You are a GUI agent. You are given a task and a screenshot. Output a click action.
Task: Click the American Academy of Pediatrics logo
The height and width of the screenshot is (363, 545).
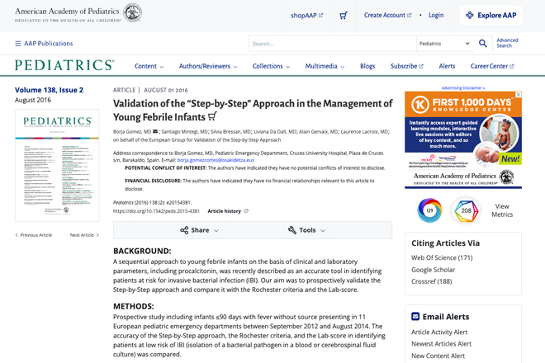[78, 14]
